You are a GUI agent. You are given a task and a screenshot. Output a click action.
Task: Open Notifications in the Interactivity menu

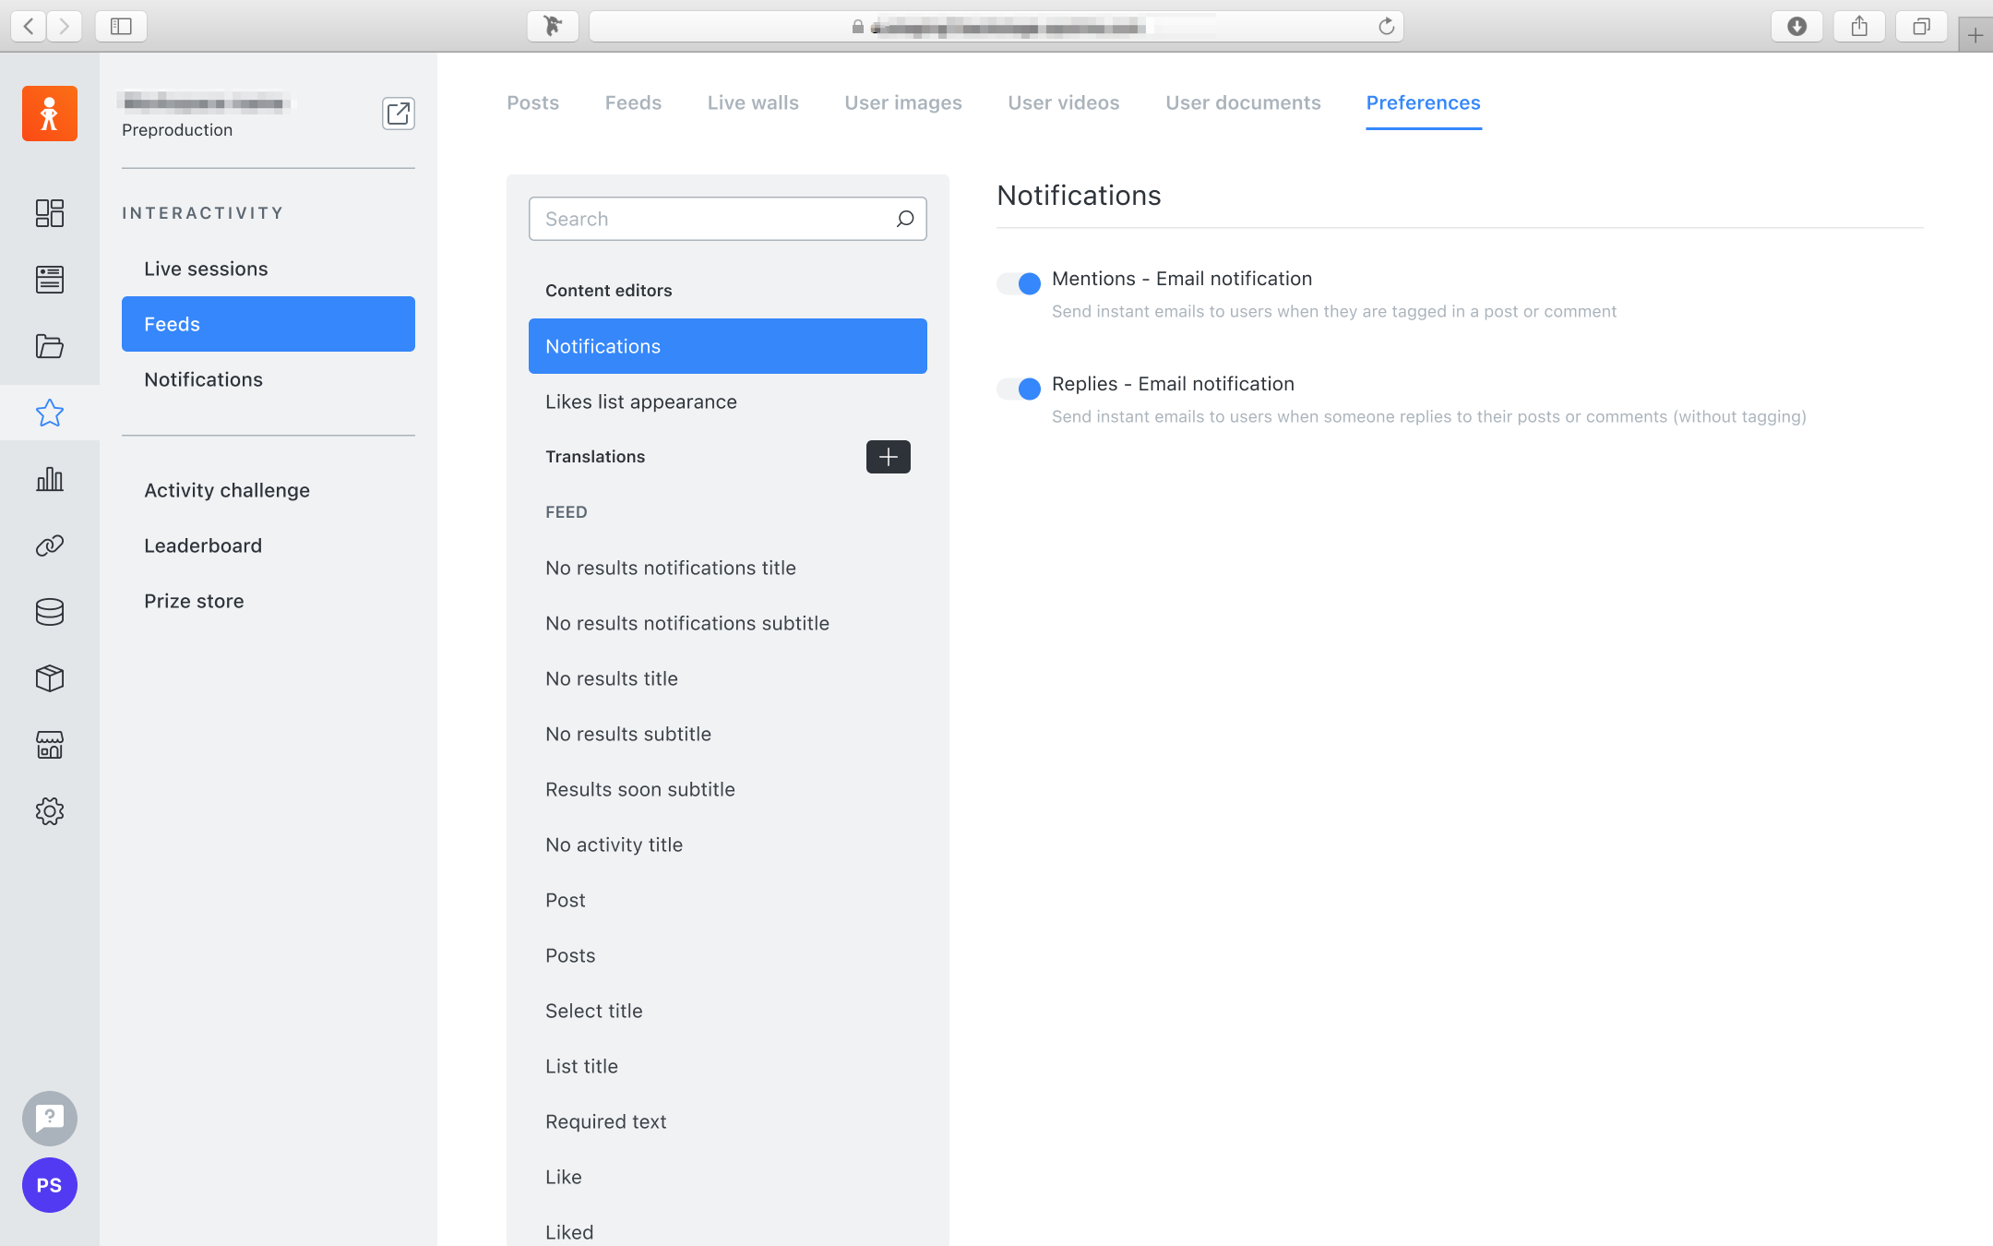coord(269,379)
